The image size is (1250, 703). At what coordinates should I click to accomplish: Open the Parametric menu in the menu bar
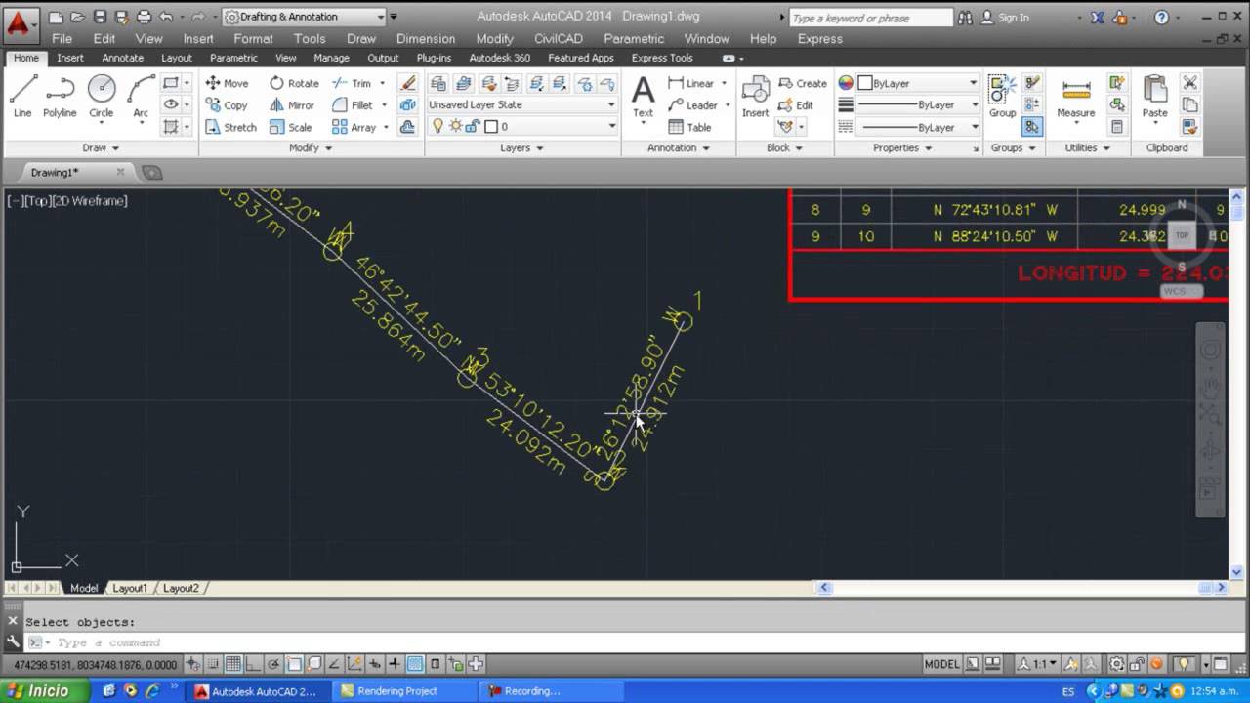pos(634,39)
